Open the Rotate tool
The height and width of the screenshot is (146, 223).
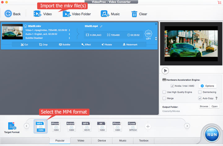point(107,44)
